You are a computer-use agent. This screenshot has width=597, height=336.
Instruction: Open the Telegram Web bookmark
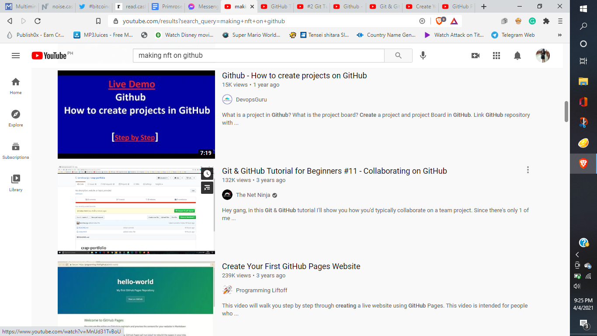coord(513,35)
